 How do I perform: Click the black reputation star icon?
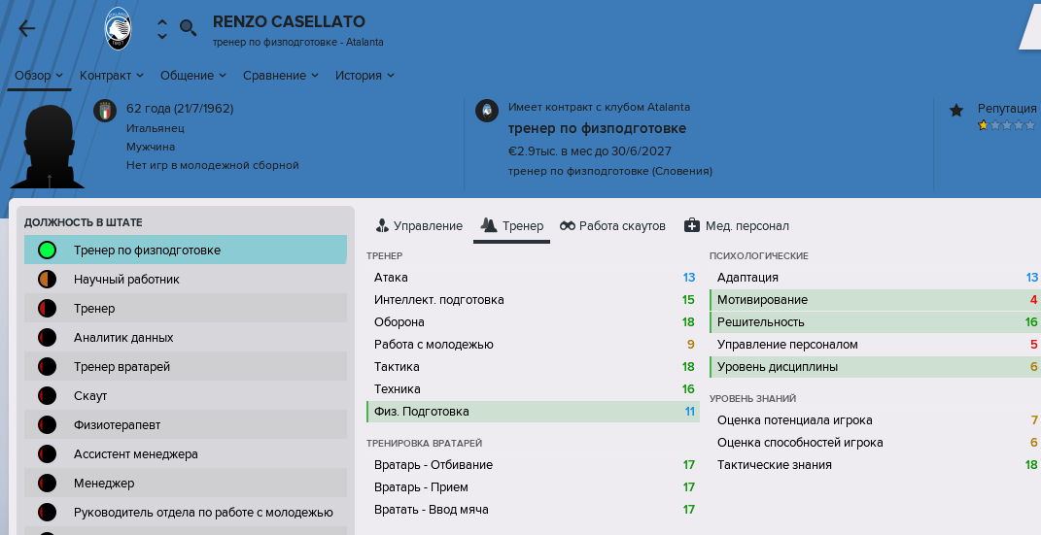point(956,110)
